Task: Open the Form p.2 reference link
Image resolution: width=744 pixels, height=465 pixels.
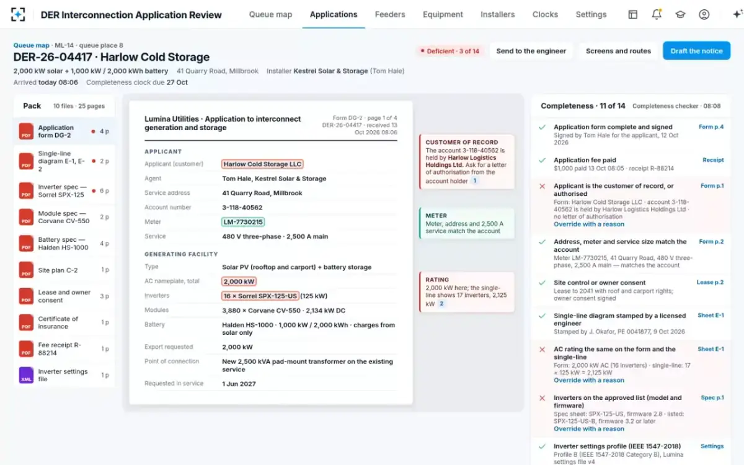Action: pyautogui.click(x=711, y=242)
